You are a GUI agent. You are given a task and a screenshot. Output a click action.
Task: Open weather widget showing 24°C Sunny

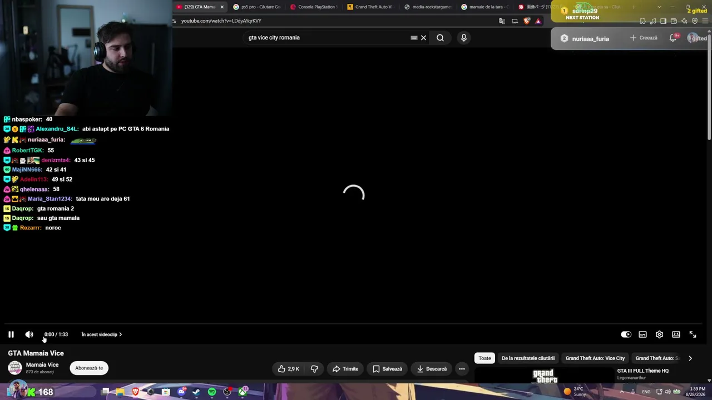click(575, 392)
